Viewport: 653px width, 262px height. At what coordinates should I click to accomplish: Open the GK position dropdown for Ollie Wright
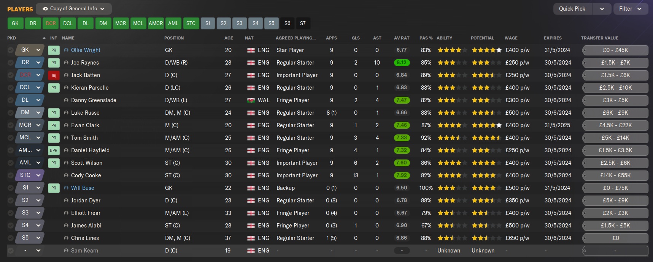click(30, 50)
